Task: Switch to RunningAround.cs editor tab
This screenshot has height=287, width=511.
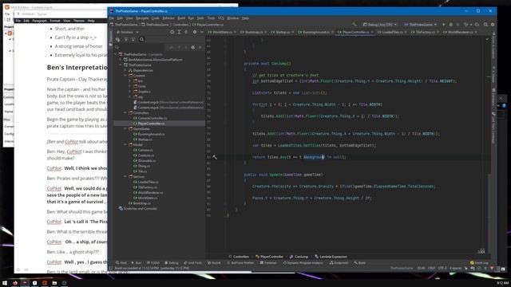Action: pyautogui.click(x=315, y=32)
